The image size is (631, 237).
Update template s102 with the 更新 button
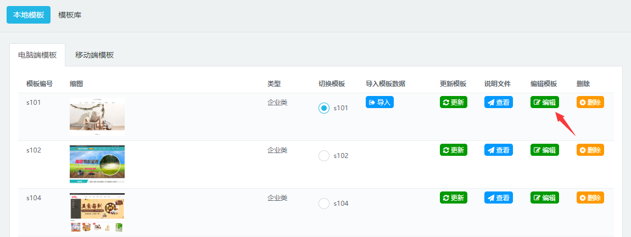pos(453,150)
